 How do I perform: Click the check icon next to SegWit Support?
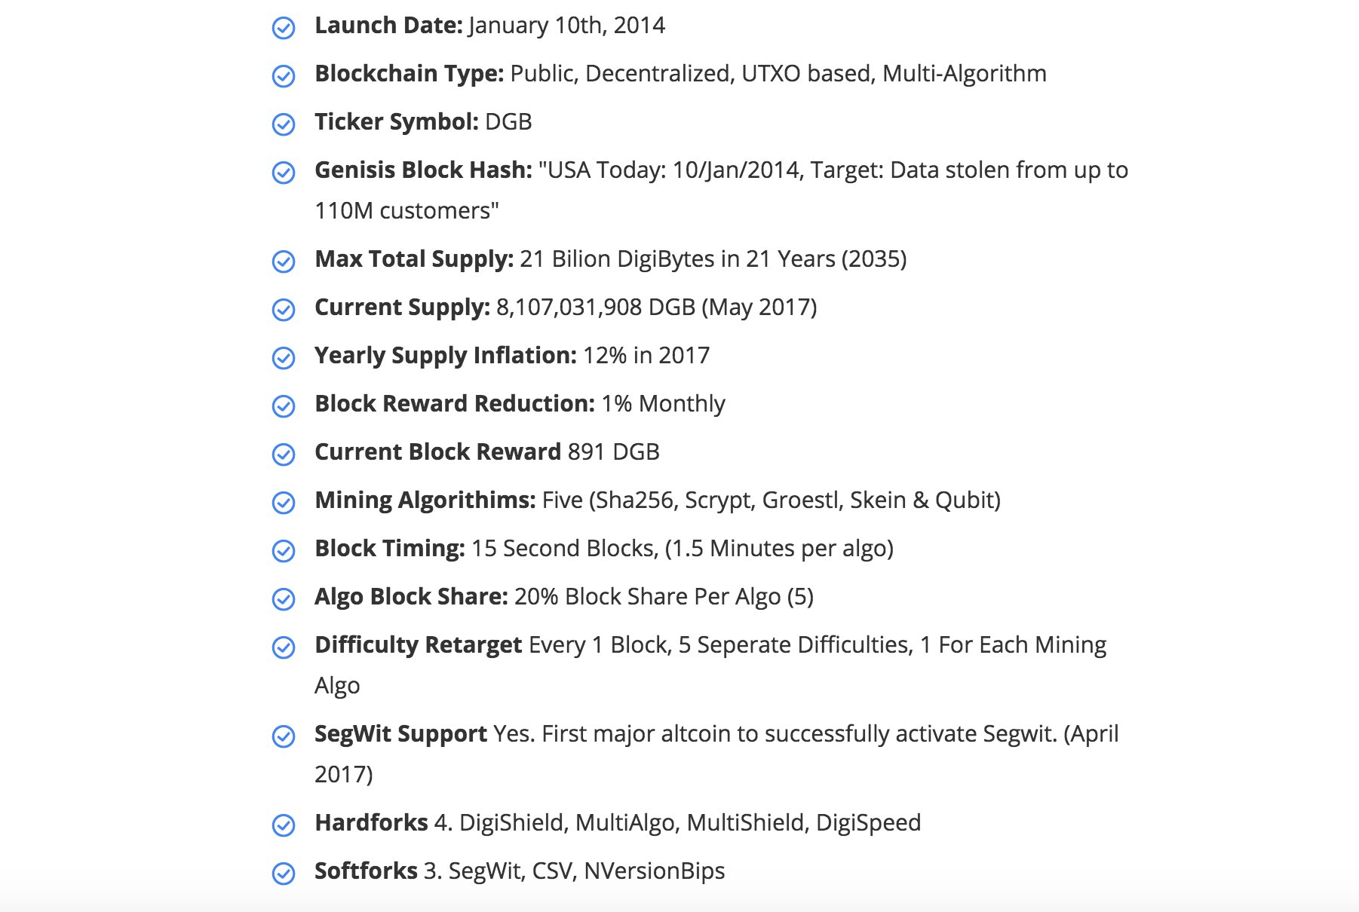pos(284,736)
